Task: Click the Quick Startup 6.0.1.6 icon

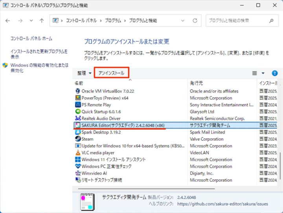Action: pyautogui.click(x=78, y=111)
